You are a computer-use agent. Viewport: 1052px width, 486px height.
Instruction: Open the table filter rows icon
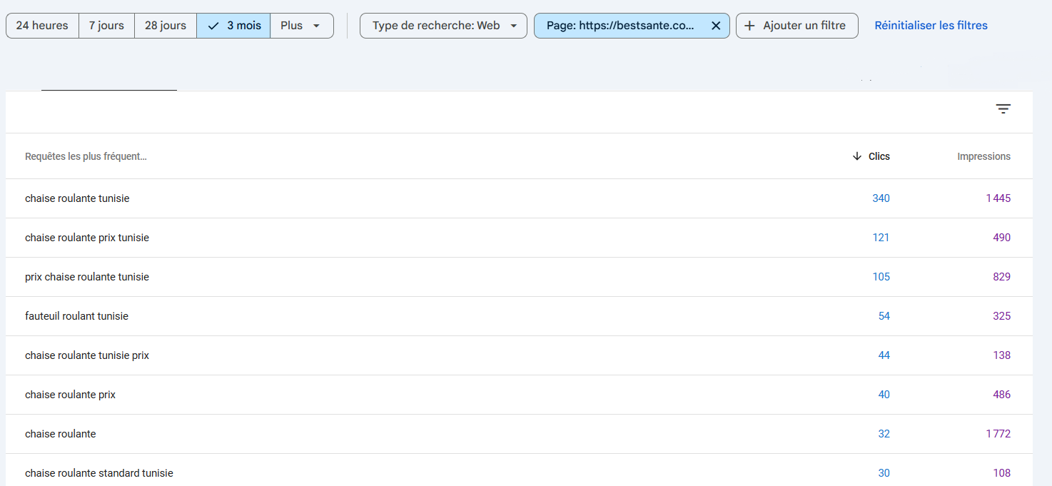pos(1003,109)
